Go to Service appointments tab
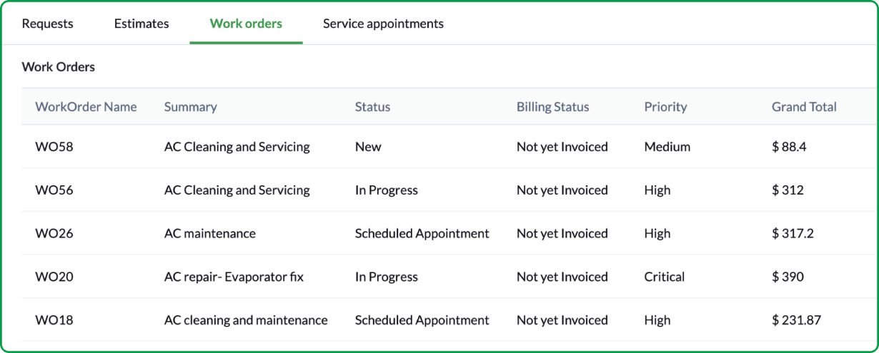Image resolution: width=879 pixels, height=353 pixels. coord(383,24)
